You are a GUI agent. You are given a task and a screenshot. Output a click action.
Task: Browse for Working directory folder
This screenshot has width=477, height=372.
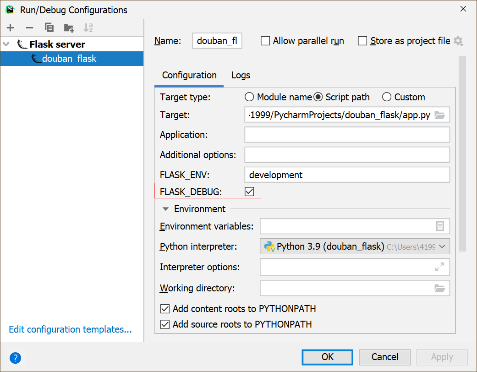(439, 288)
